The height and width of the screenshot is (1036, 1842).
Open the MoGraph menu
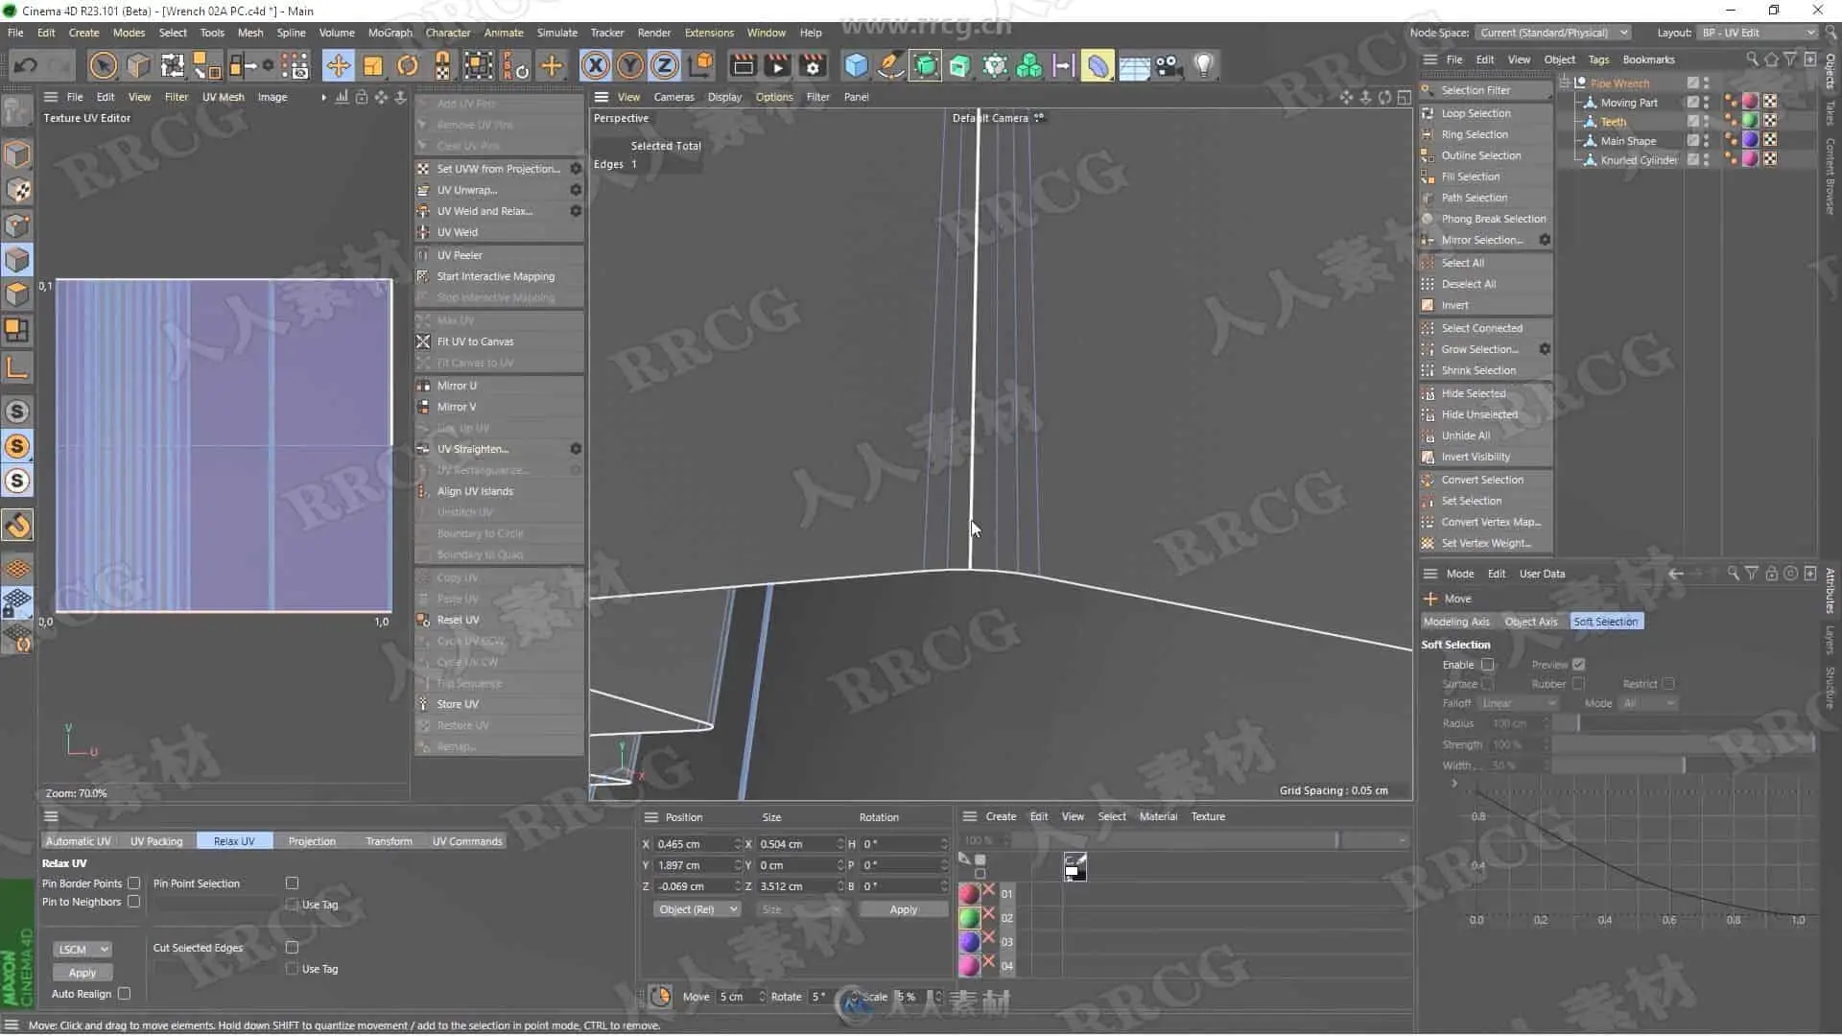[x=390, y=33]
